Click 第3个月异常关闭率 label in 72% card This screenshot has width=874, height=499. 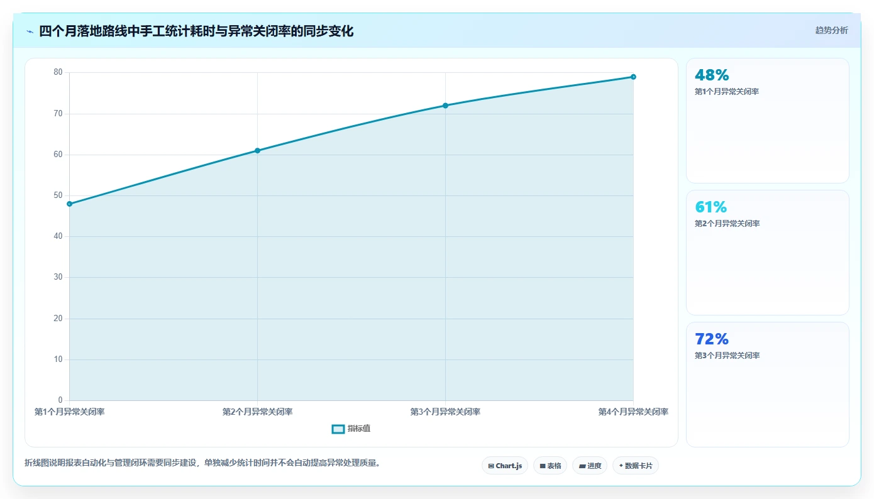click(x=727, y=356)
